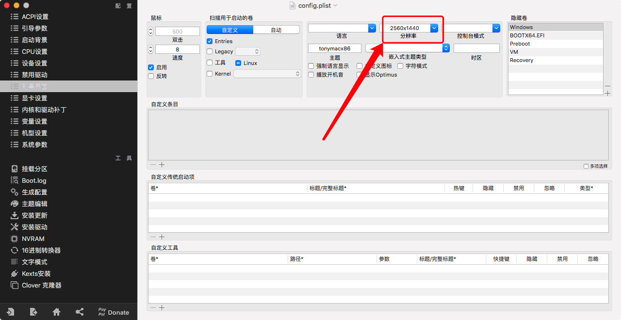Screen dimensions: 621x320
Task: Click the 主题 field containing tonymacx86
Action: [335, 48]
